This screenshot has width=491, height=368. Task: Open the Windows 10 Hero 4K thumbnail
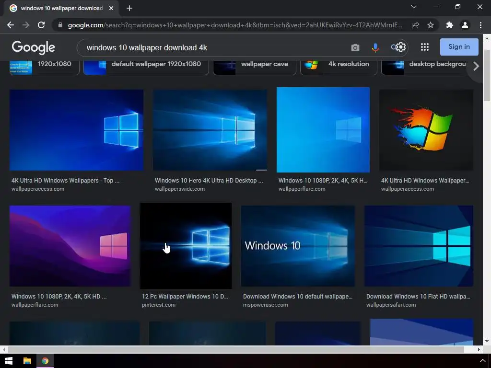(x=210, y=130)
